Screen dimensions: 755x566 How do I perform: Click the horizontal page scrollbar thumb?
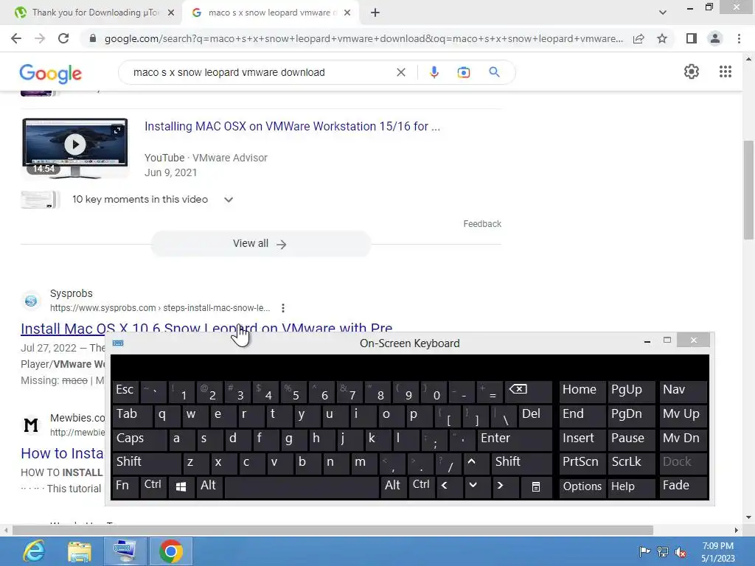[x=333, y=531]
